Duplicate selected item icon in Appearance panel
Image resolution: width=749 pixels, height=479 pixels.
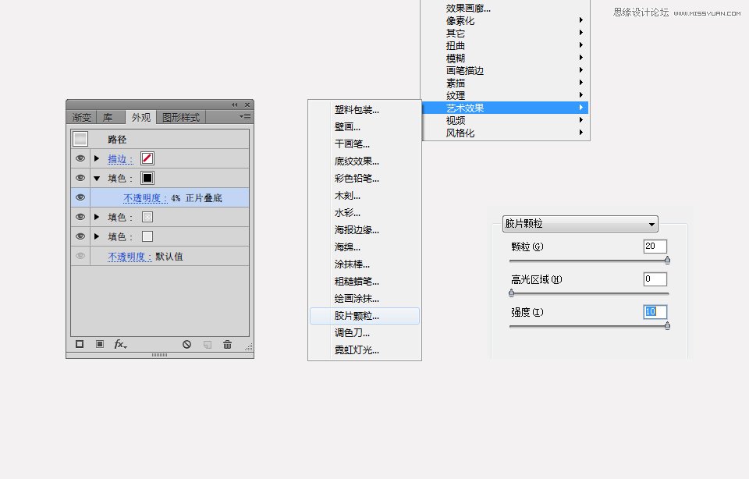pyautogui.click(x=208, y=344)
